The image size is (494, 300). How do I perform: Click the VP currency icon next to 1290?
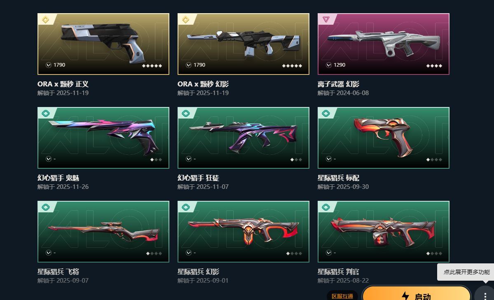coord(329,65)
